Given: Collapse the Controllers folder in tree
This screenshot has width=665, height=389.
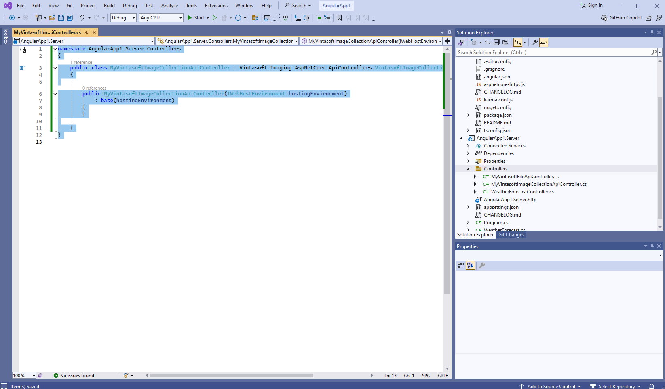Looking at the screenshot, I should [468, 169].
